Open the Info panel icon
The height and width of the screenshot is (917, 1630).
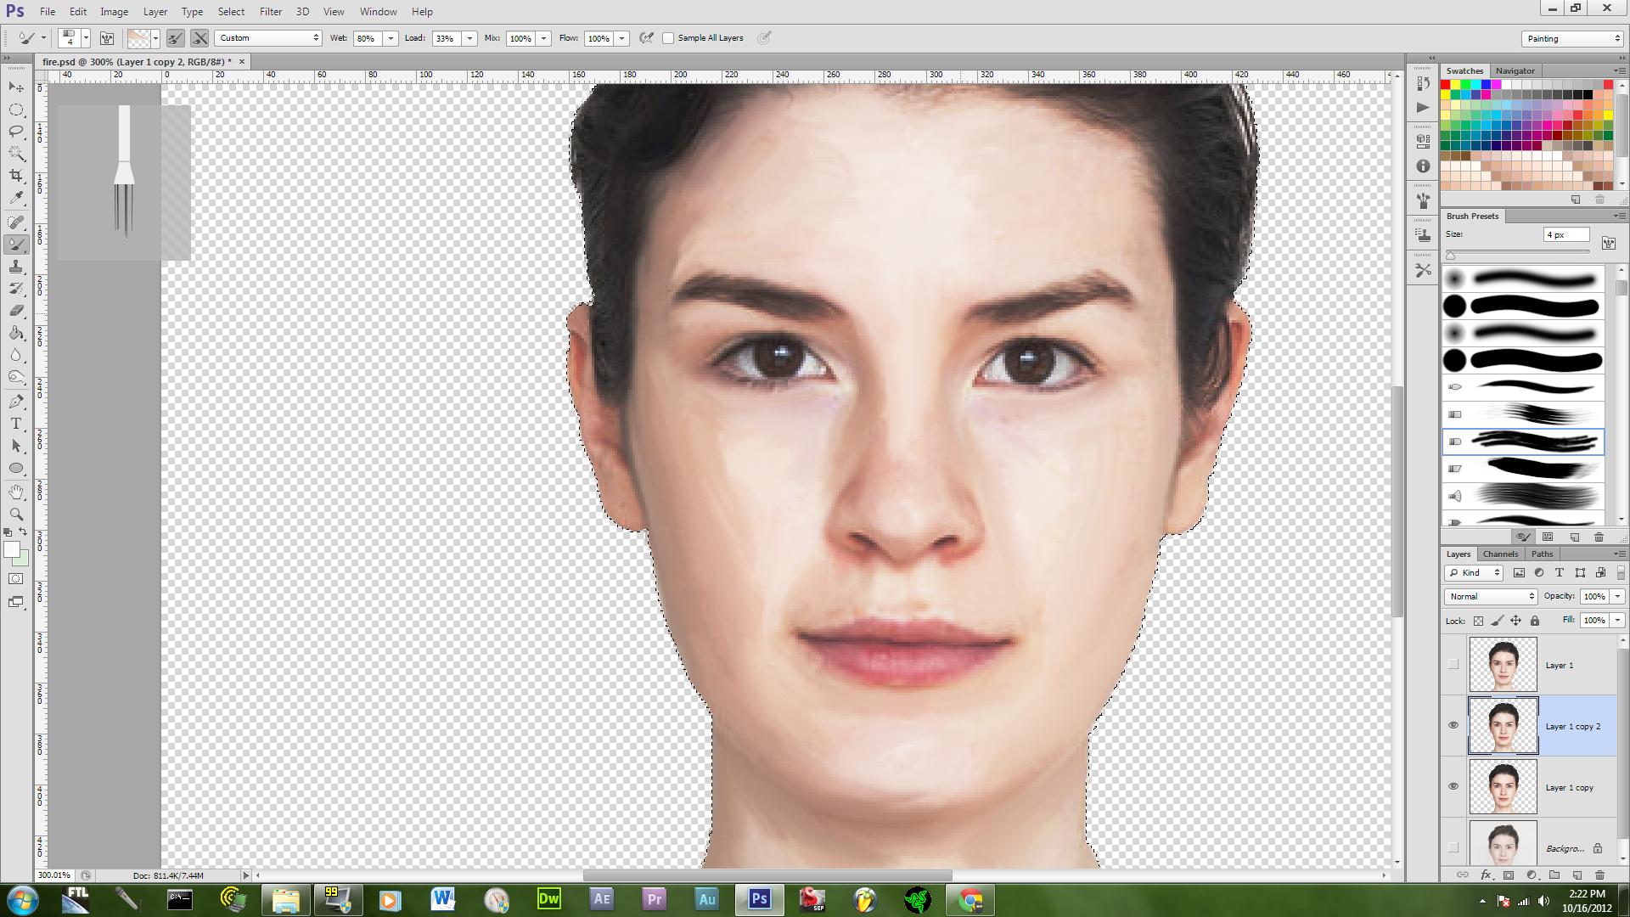point(1423,166)
